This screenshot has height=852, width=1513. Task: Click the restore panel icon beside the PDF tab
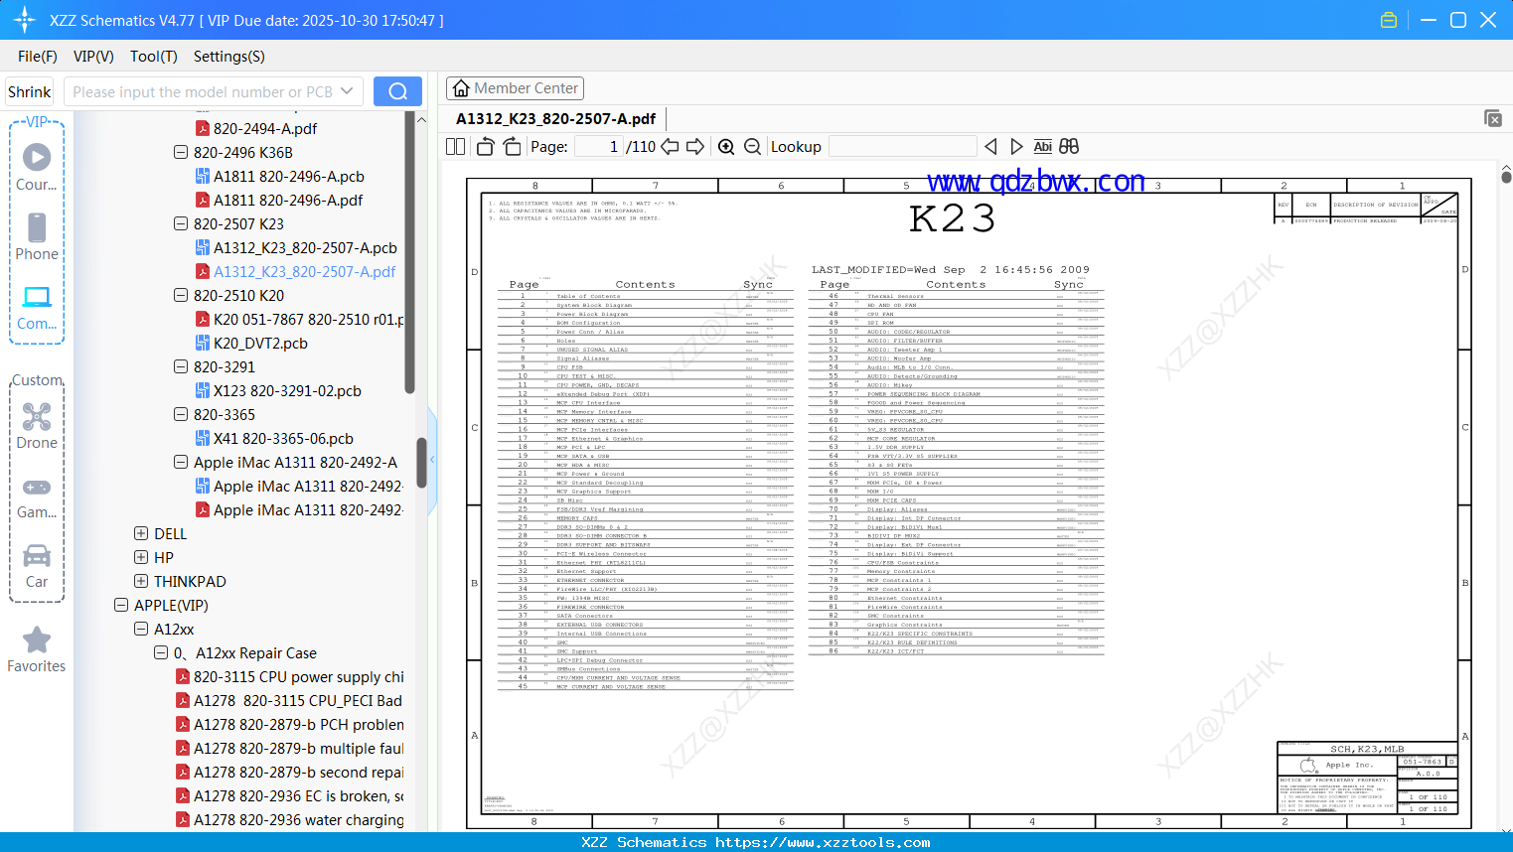pos(1493,118)
